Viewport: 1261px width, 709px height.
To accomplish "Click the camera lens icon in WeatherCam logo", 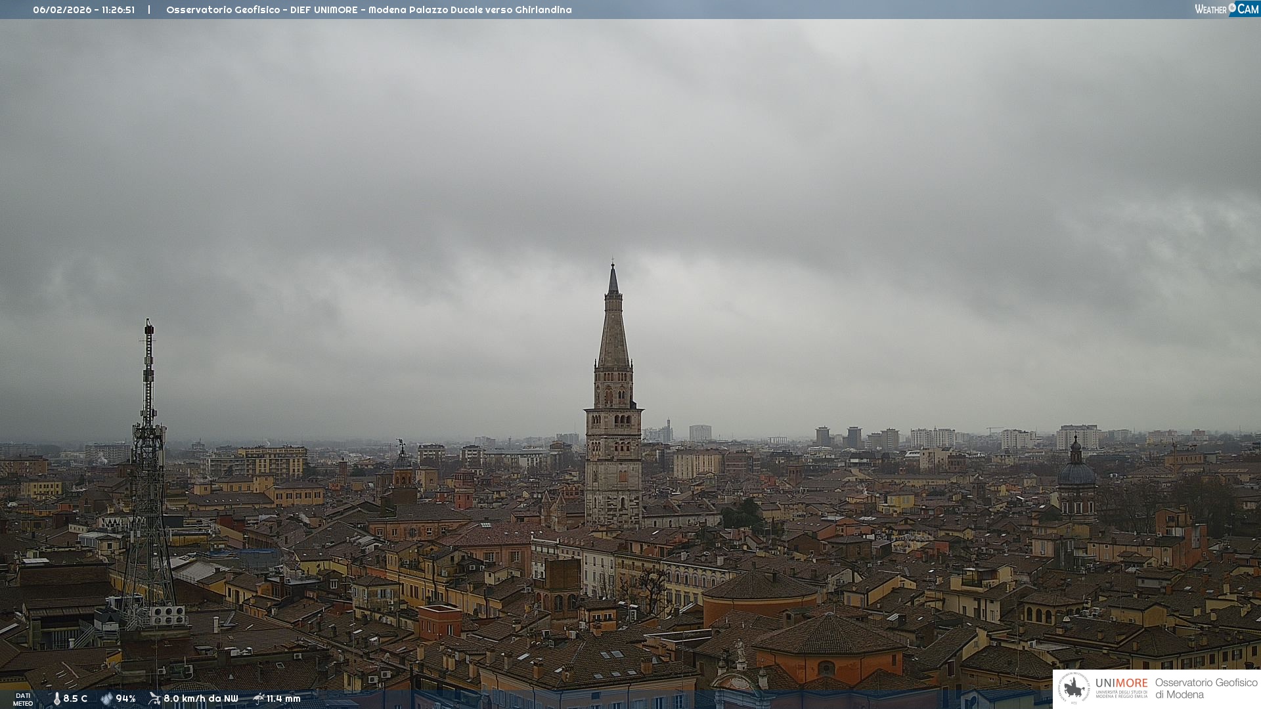I will [1232, 8].
